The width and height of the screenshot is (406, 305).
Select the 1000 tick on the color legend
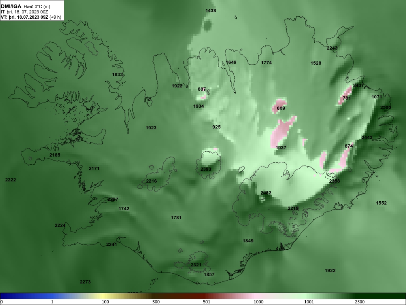pos(258,302)
